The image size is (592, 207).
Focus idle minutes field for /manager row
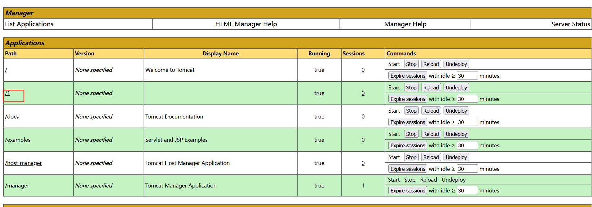coord(467,191)
